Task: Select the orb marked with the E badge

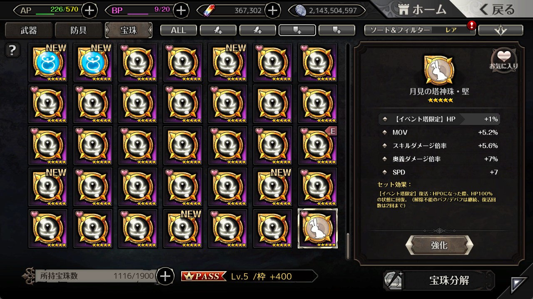Action: pos(318,145)
